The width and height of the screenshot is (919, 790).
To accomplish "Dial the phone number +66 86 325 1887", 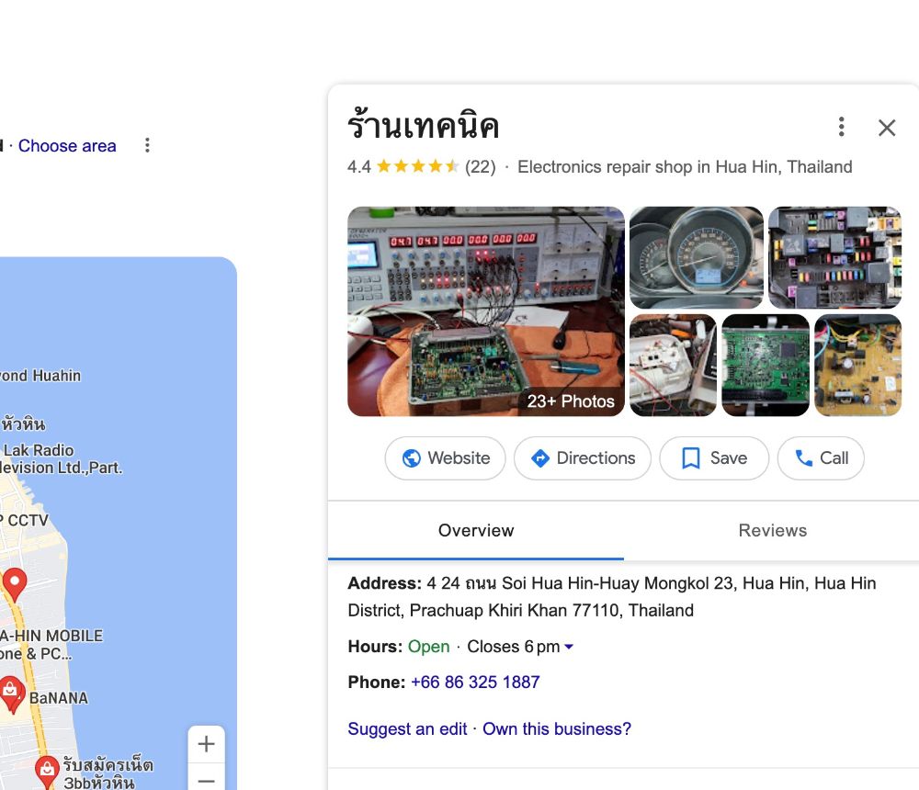I will point(475,683).
